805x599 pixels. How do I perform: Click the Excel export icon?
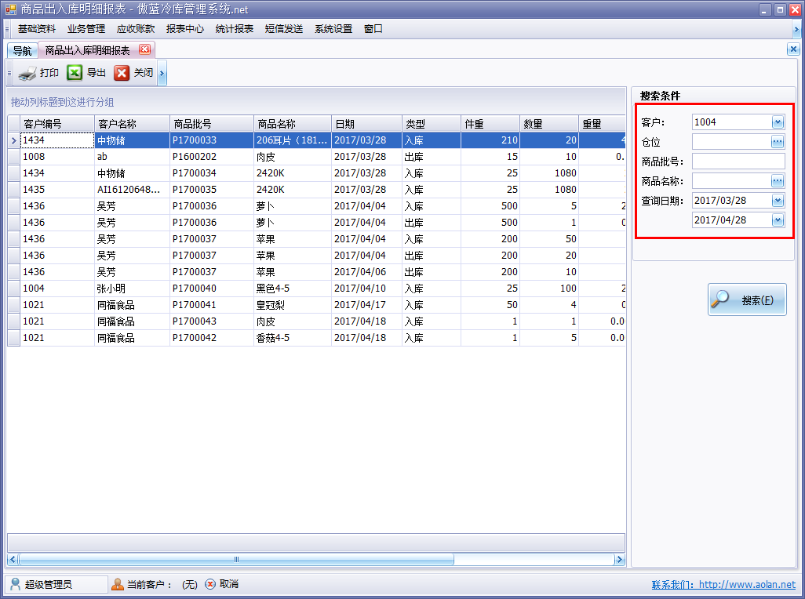click(x=75, y=73)
